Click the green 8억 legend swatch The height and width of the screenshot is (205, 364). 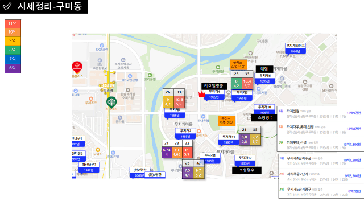13,50
